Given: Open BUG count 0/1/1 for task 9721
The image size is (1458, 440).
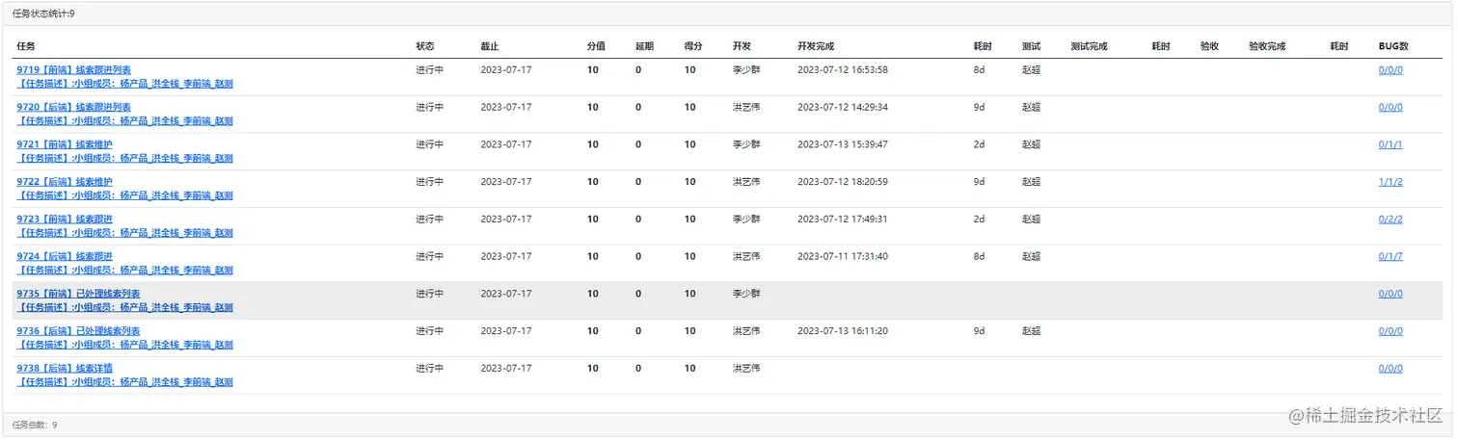Looking at the screenshot, I should (x=1390, y=144).
